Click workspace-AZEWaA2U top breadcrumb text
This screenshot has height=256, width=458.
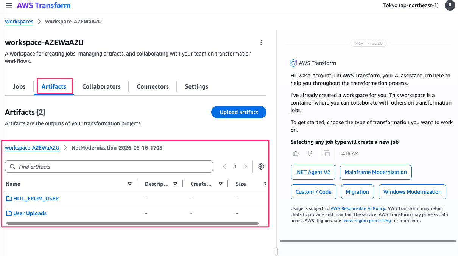(x=73, y=22)
